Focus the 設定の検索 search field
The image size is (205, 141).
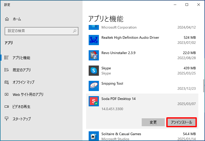click(38, 31)
